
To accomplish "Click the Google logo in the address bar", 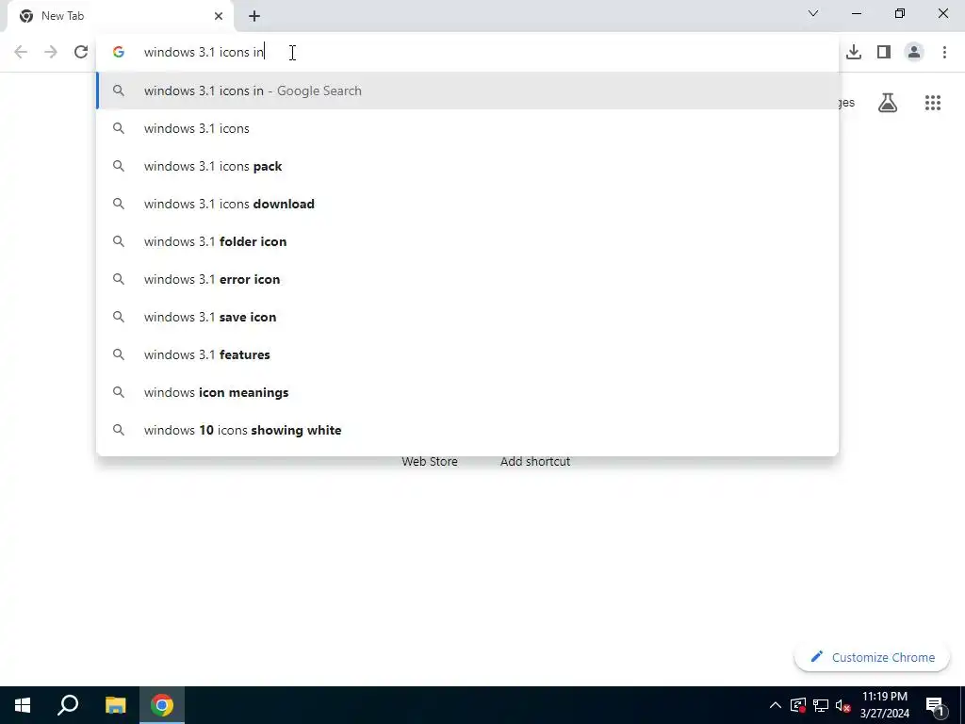I will pyautogui.click(x=119, y=52).
